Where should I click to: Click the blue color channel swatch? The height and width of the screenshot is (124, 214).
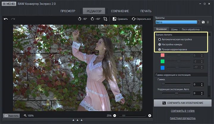[163, 68]
